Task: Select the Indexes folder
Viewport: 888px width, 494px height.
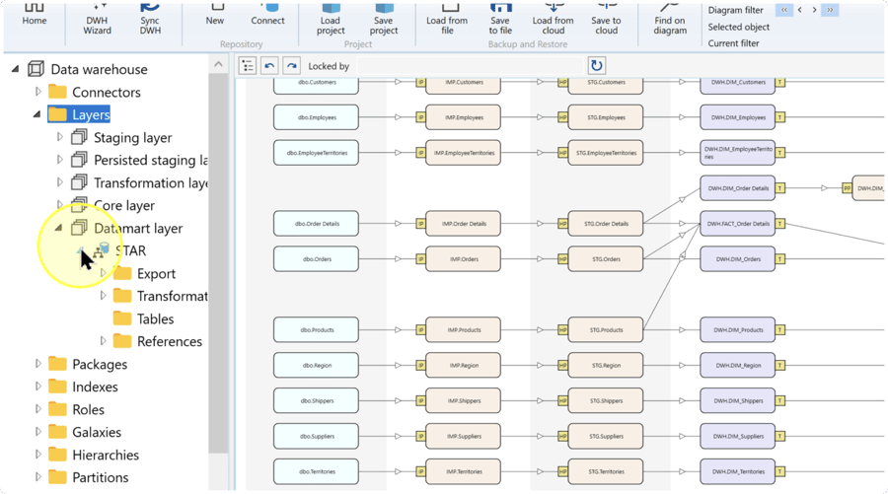Action: point(95,387)
